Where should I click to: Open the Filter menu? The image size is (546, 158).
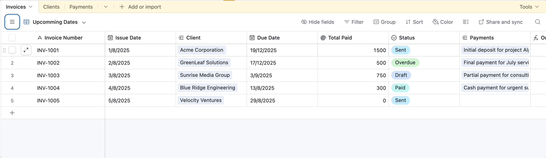tap(353, 22)
